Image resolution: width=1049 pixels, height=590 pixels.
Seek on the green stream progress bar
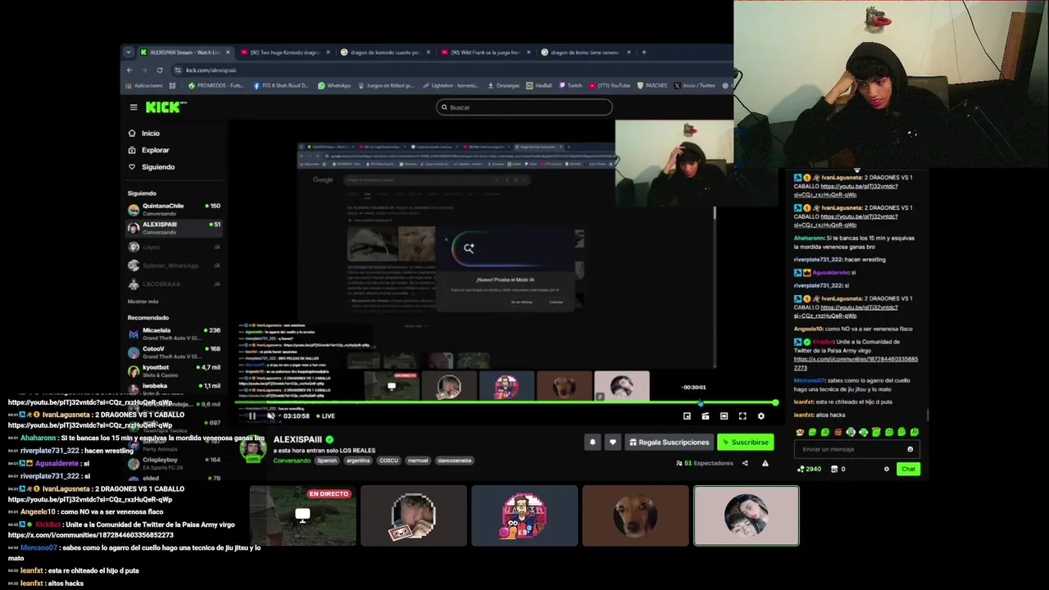[x=504, y=403]
